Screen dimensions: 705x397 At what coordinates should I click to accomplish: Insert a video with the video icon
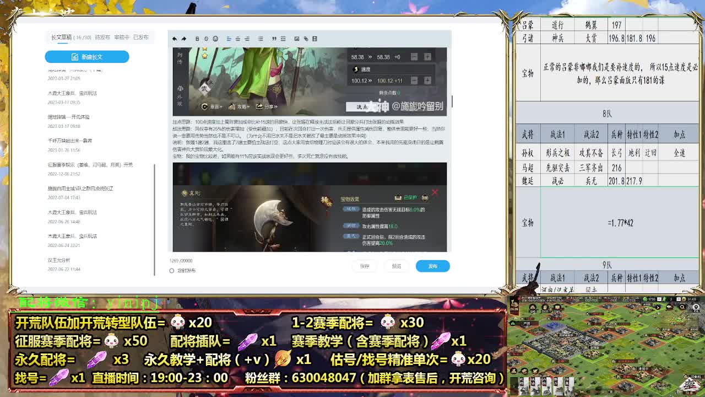point(315,39)
